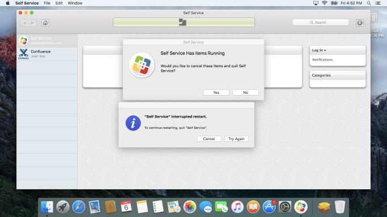
Task: Click the Notifications entry
Action: pyautogui.click(x=322, y=59)
